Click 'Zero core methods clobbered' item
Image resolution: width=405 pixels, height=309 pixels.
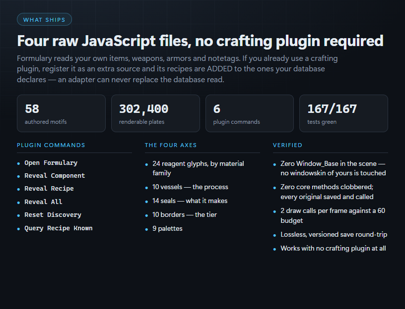(327, 192)
